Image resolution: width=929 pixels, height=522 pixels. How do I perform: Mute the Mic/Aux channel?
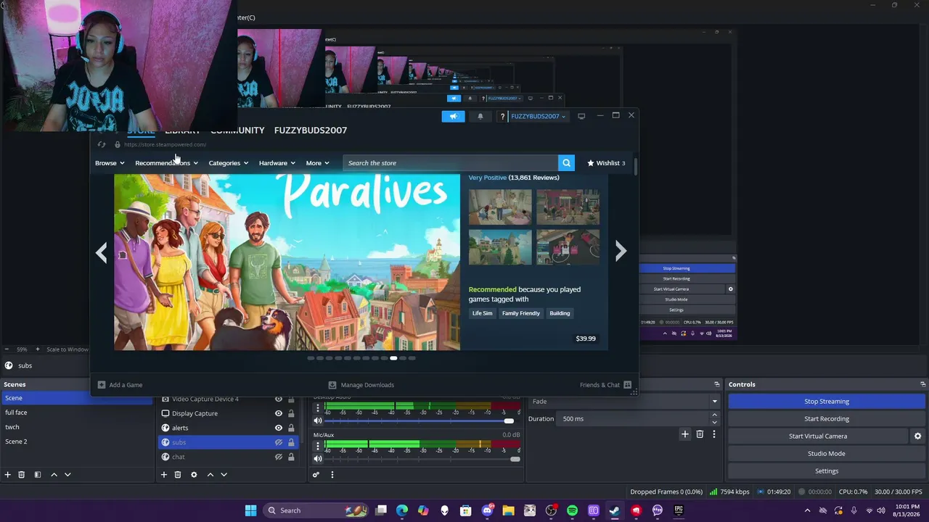[x=317, y=458]
